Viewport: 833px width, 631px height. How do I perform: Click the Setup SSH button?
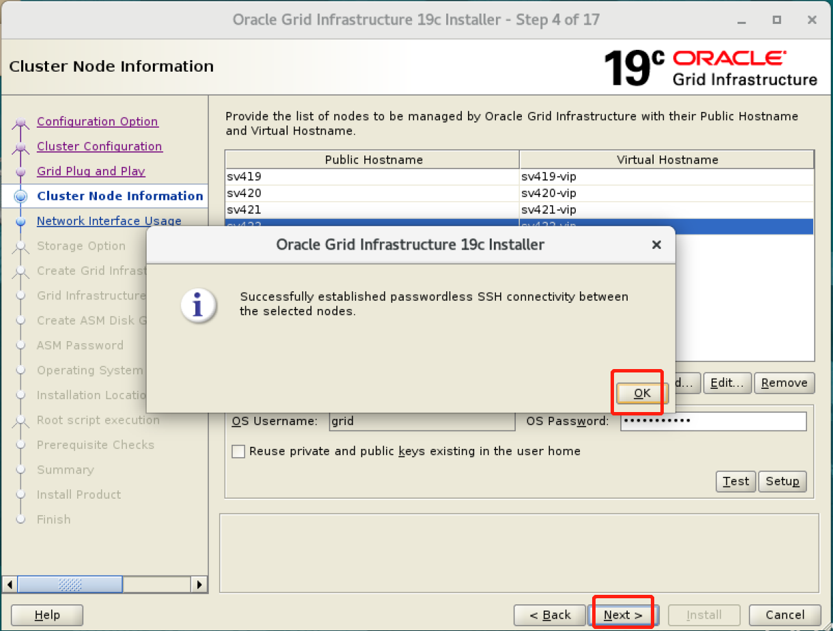point(783,482)
